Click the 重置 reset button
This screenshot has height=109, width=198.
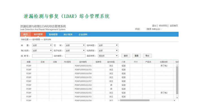click(137, 56)
